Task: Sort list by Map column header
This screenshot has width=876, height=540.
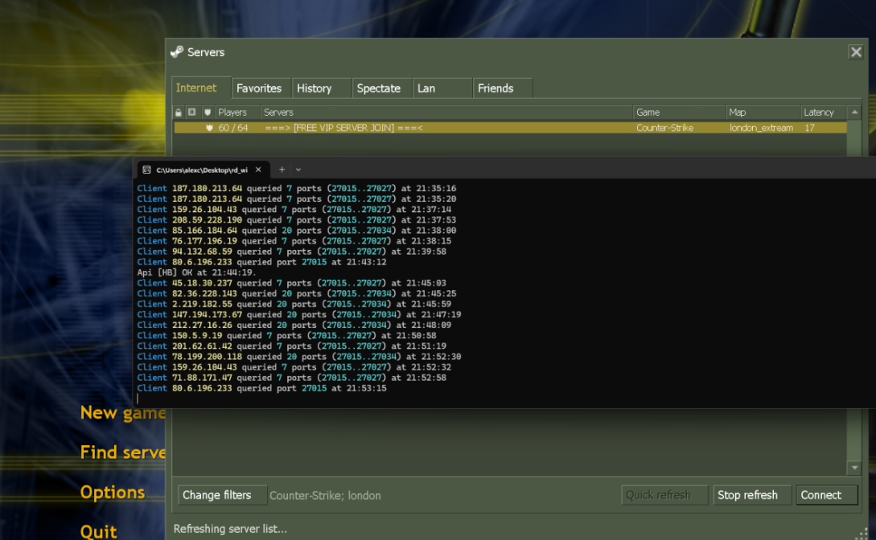Action: (763, 112)
